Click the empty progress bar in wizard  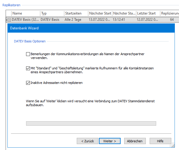pyautogui.click(x=91, y=123)
